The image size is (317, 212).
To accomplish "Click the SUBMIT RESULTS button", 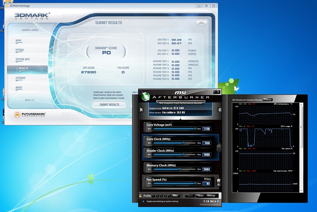I will (109, 105).
